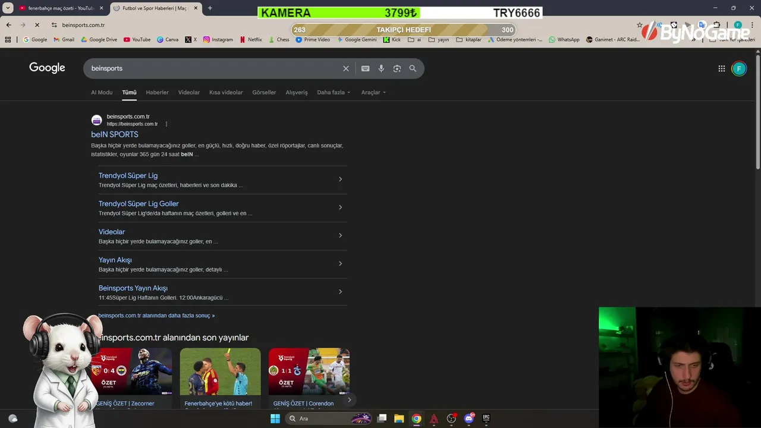The height and width of the screenshot is (428, 761).
Task: Go back to the previous page
Action: (8, 25)
